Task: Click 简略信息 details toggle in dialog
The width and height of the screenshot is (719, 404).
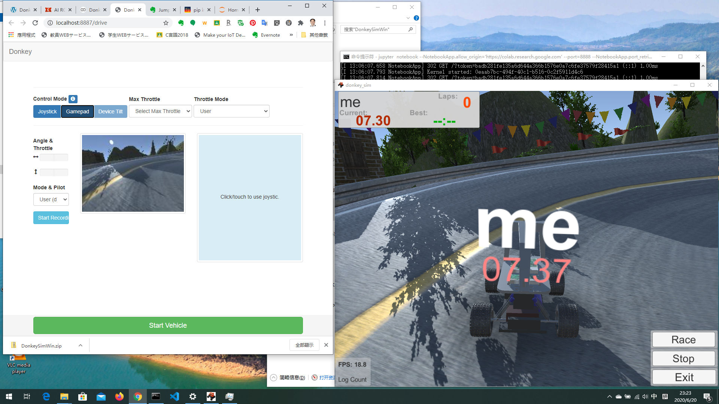Action: coord(288,377)
